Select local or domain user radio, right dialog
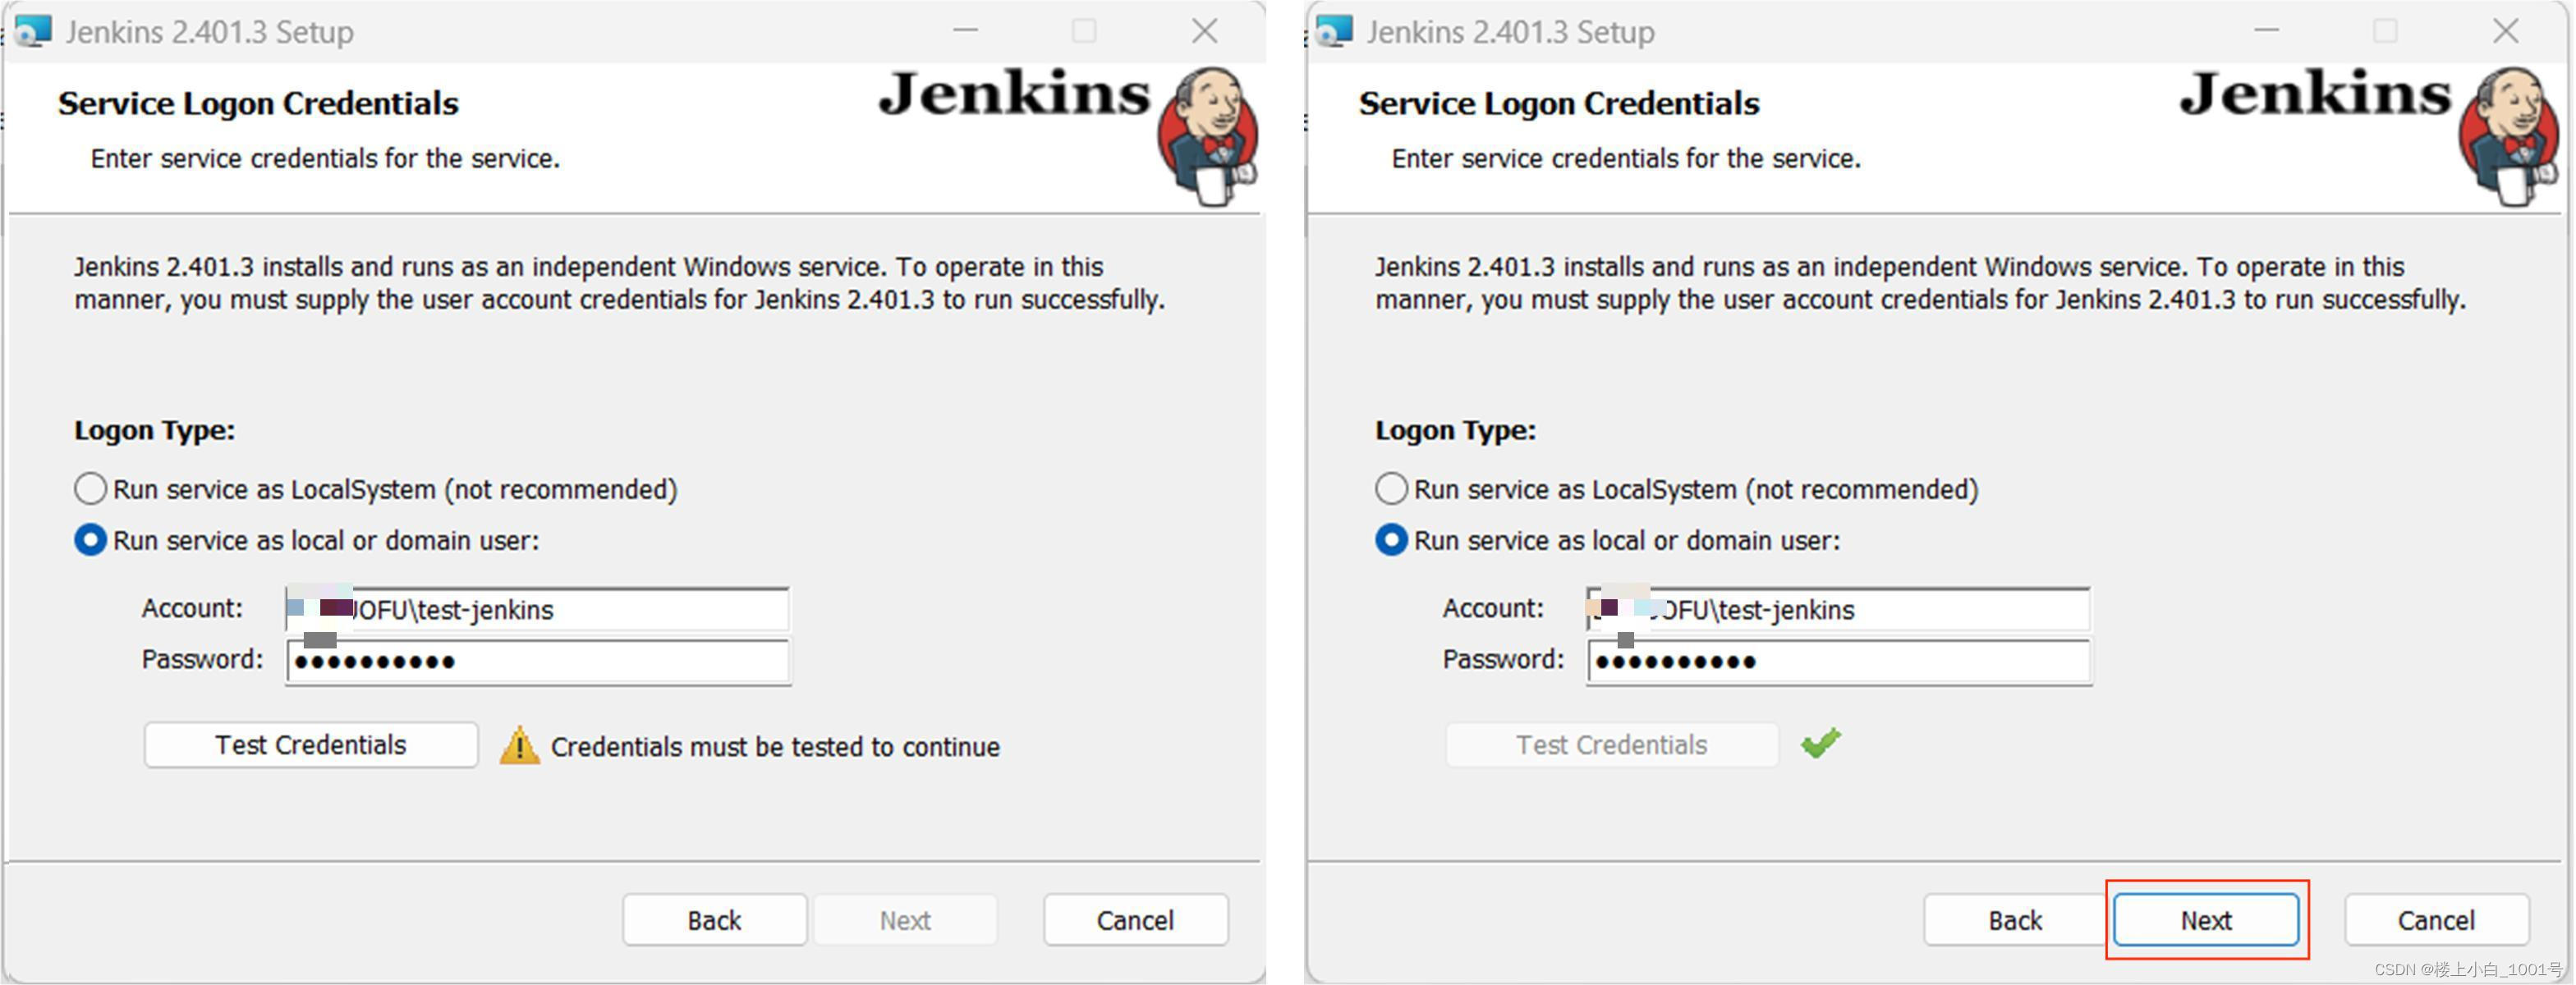This screenshot has height=985, width=2576. [x=1391, y=540]
